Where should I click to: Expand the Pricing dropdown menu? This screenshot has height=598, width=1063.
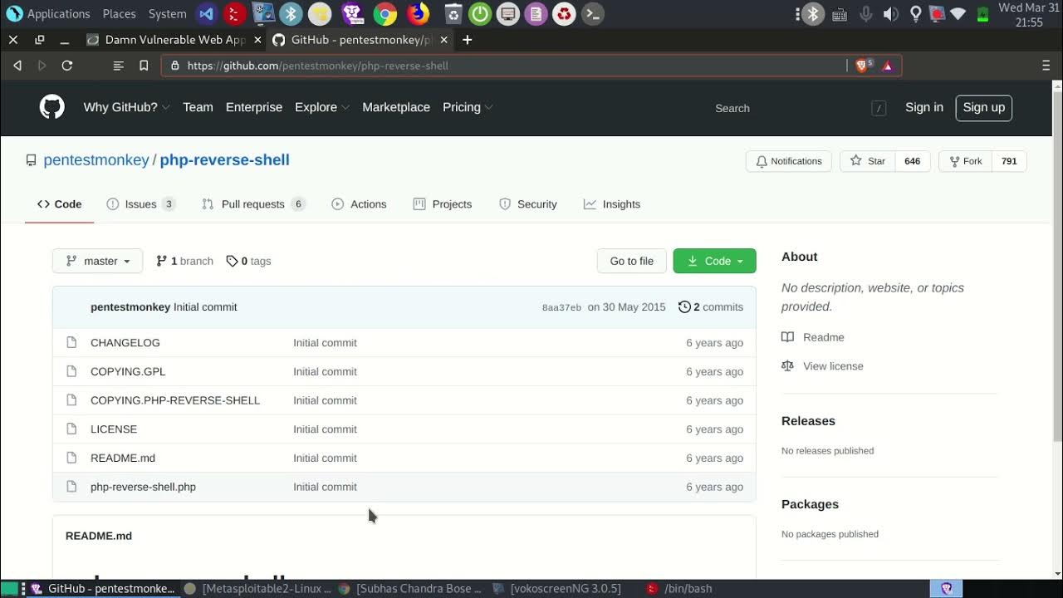coord(468,107)
